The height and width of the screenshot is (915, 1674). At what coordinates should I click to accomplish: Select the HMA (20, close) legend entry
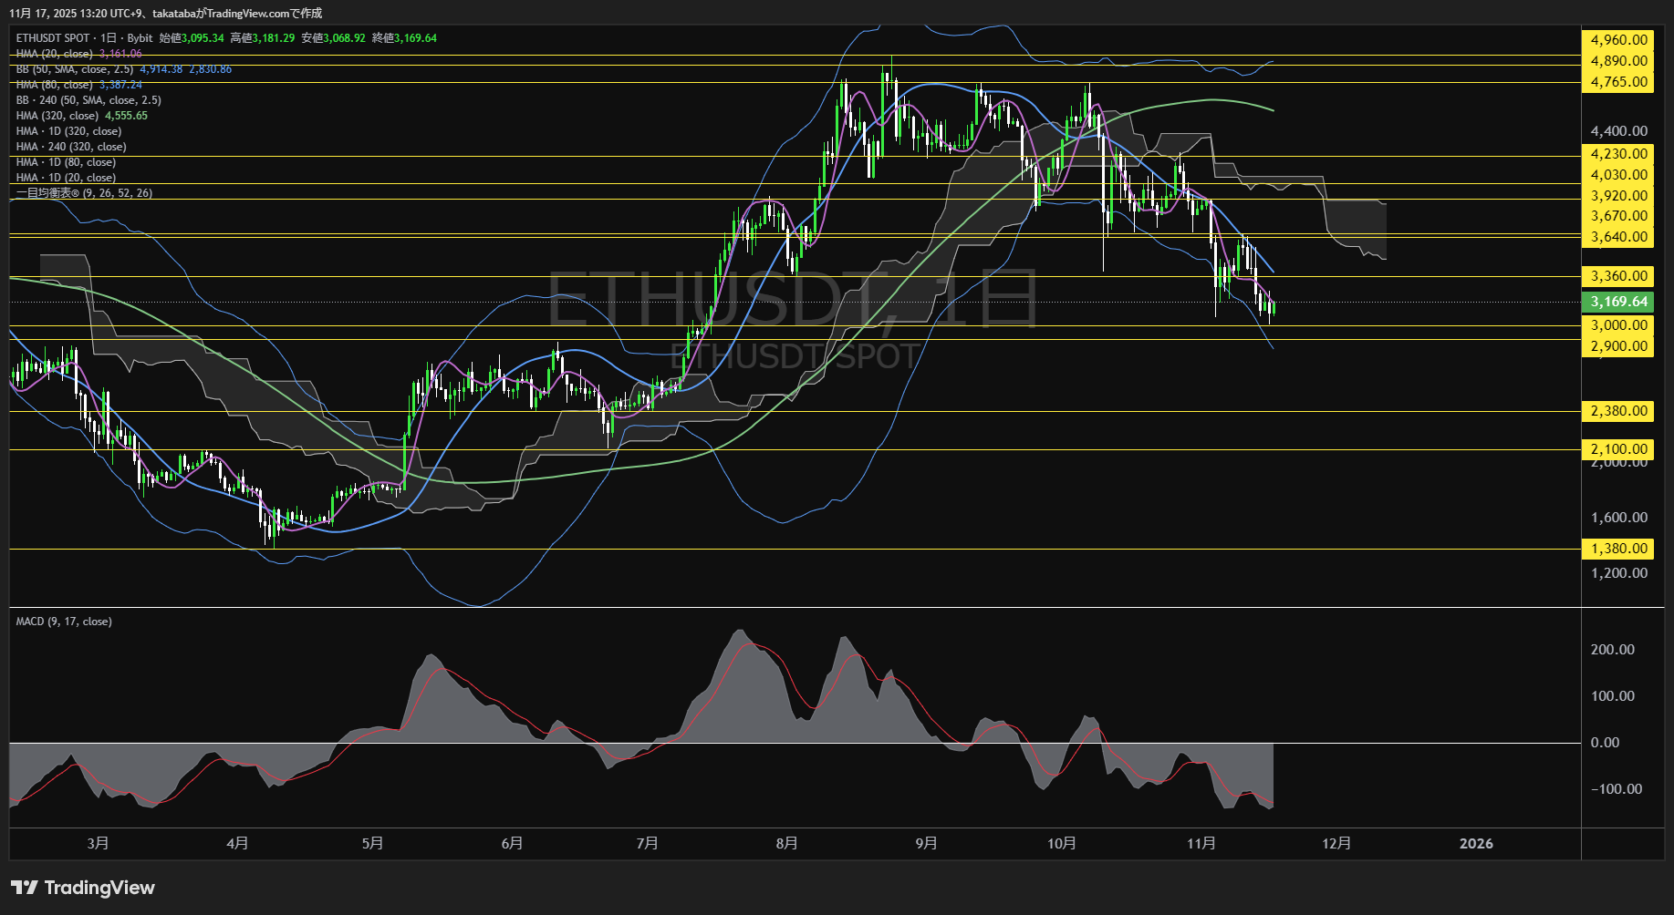(x=54, y=54)
